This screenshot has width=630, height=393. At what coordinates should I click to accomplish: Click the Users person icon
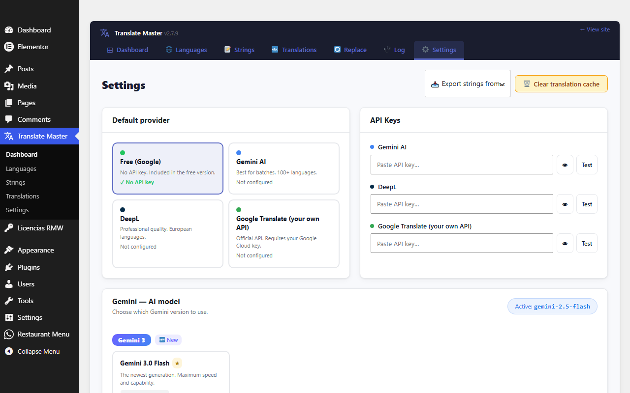9,284
